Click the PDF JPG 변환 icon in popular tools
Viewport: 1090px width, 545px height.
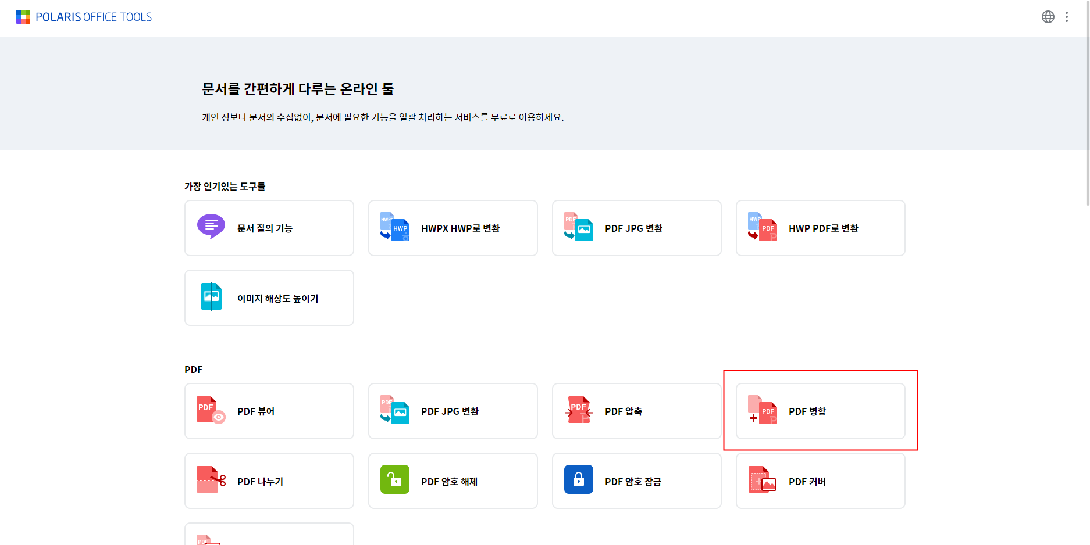tap(579, 227)
